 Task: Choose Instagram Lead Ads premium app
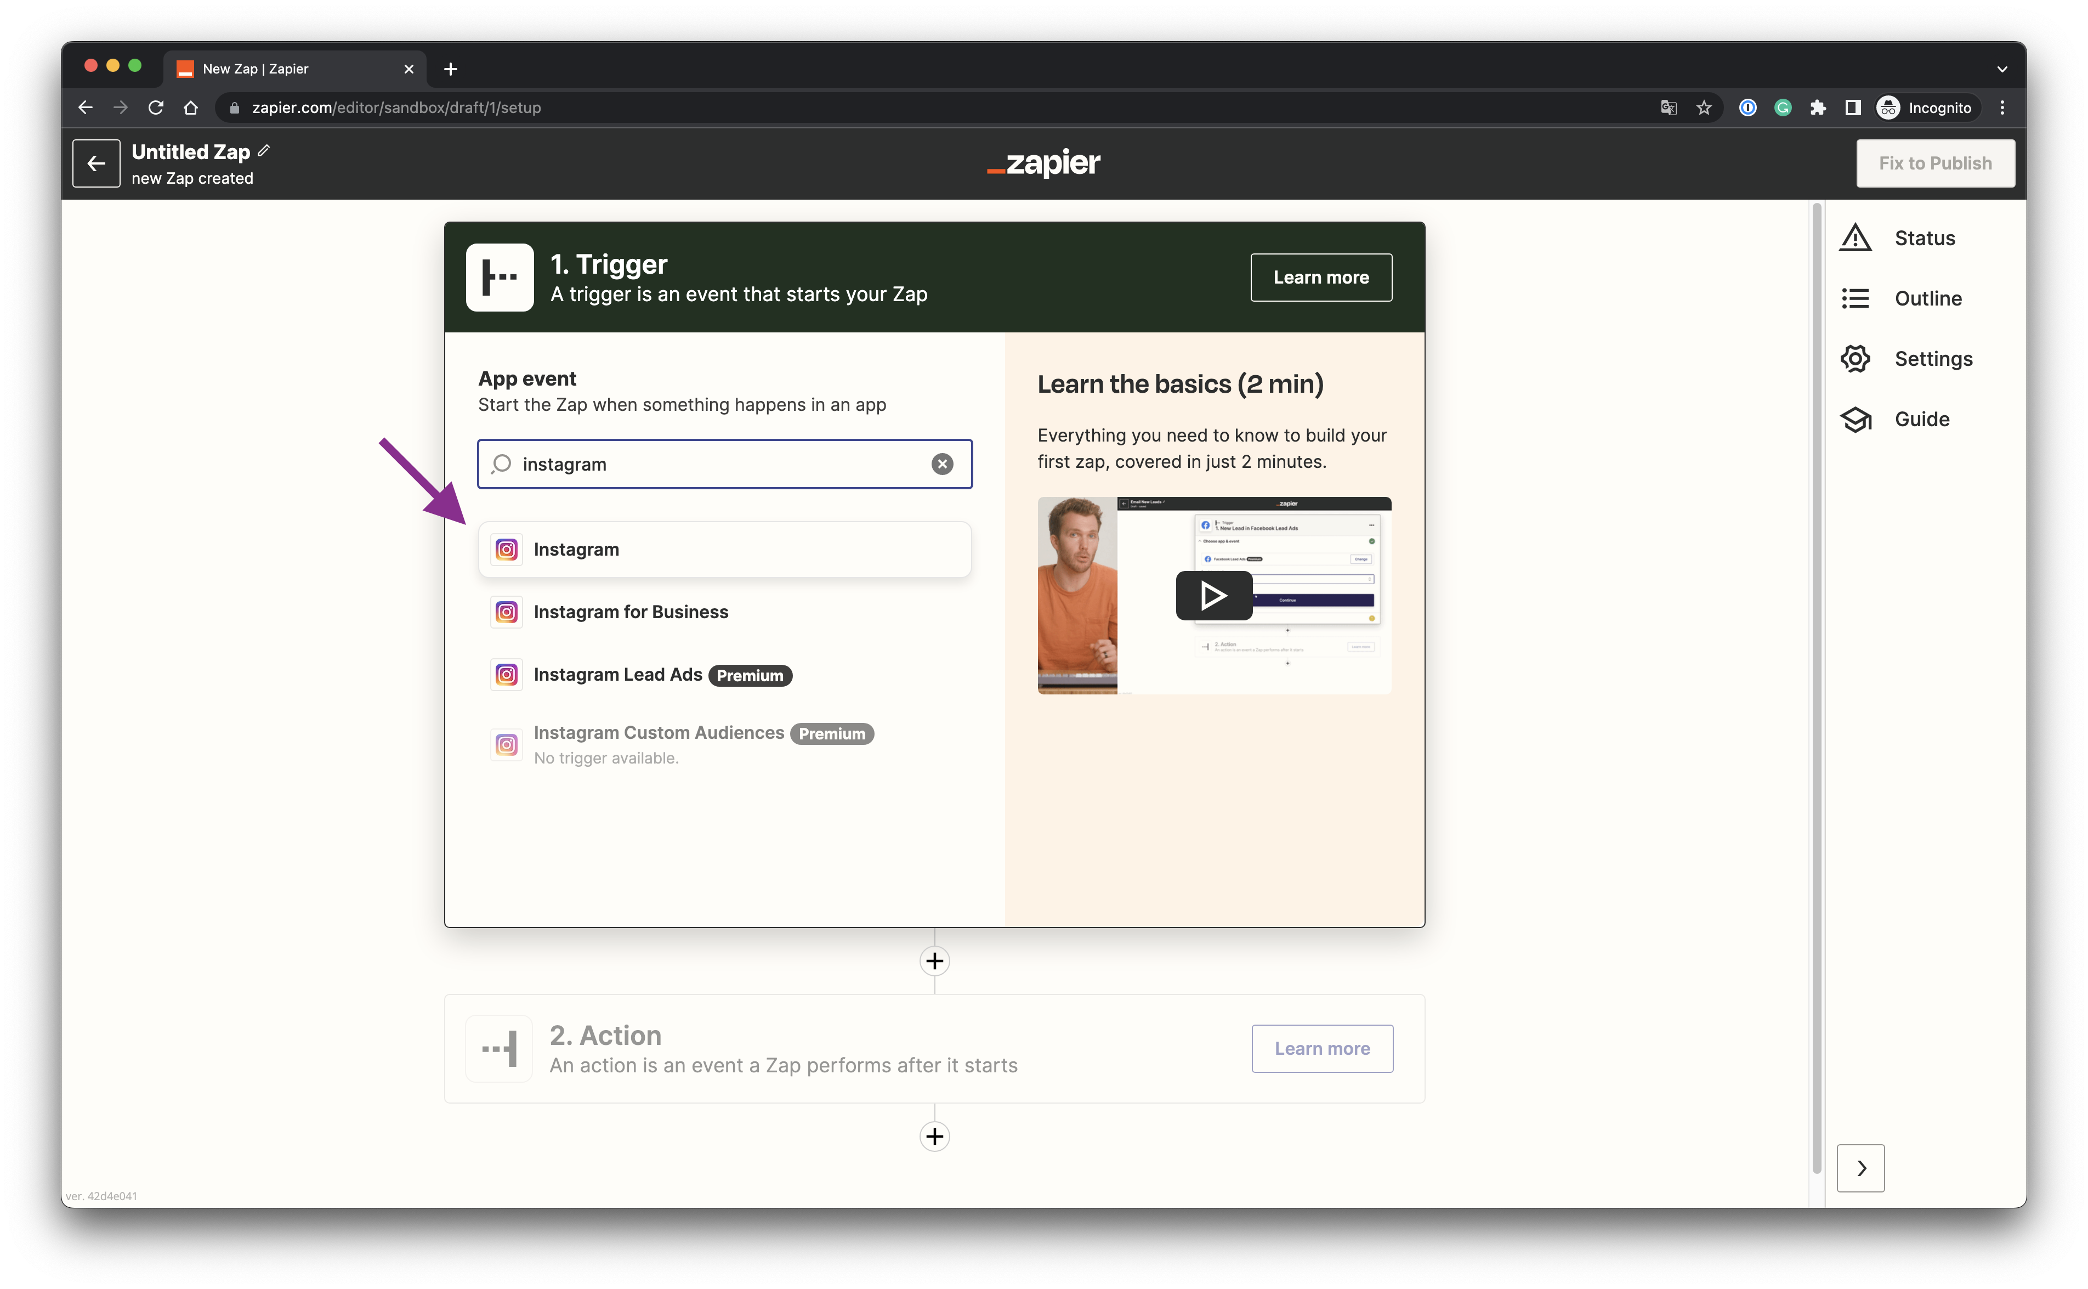pos(724,675)
